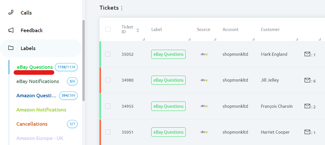Click the eBay logo for ticket 35052
325x145 pixels.
click(x=204, y=54)
